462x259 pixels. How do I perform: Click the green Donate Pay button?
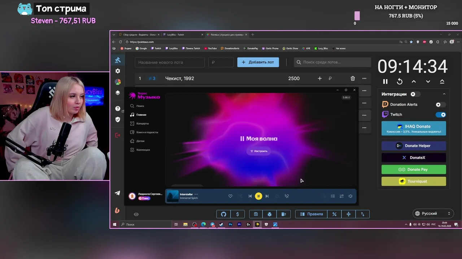coord(414,169)
